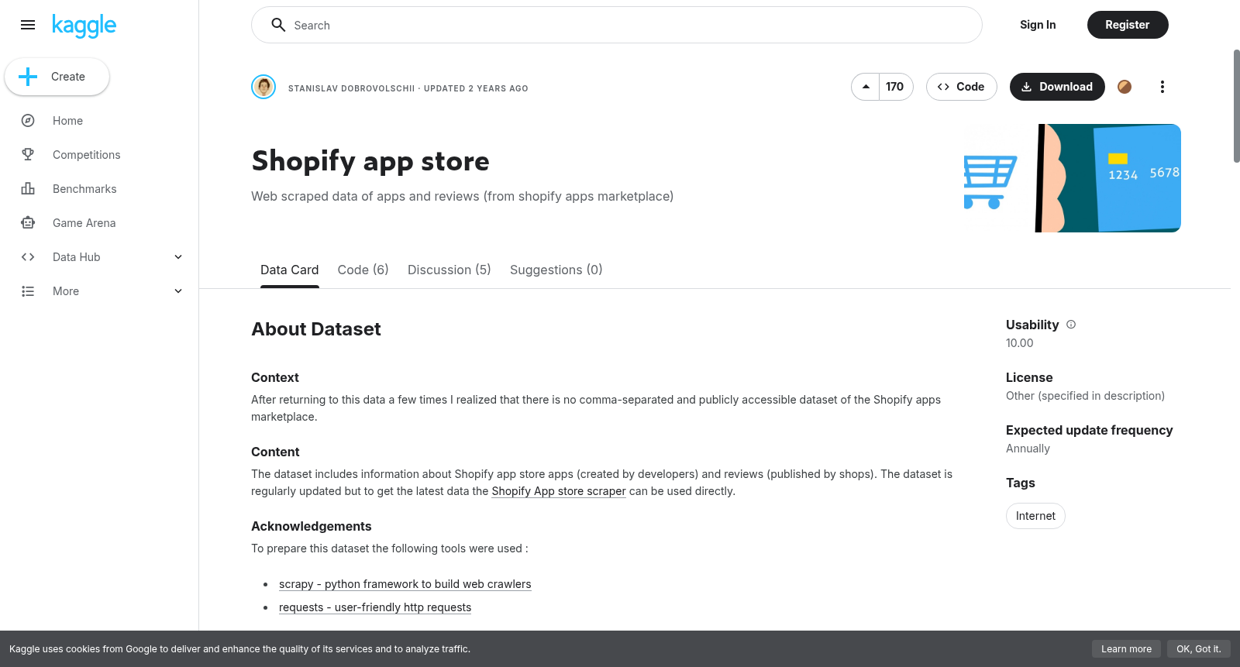
Task: Click the Usability info icon
Action: pyautogui.click(x=1071, y=325)
